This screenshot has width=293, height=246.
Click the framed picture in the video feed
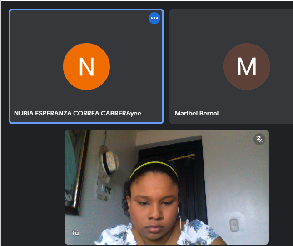pos(75,173)
